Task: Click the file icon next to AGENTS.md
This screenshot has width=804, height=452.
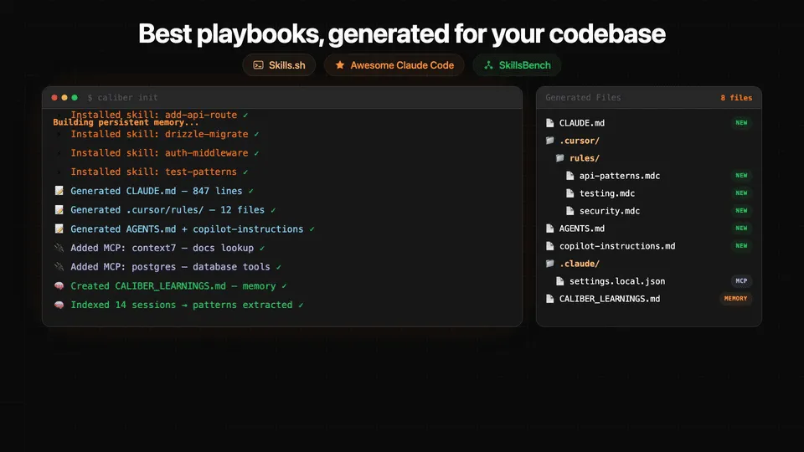Action: coord(549,228)
